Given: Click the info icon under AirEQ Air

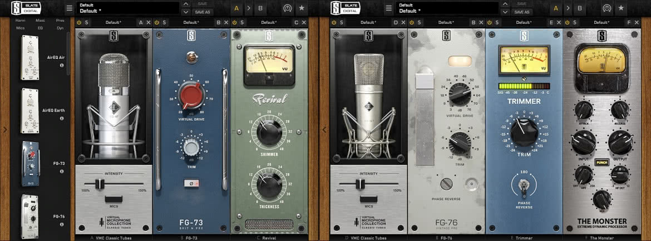Looking at the screenshot, I should [62, 66].
